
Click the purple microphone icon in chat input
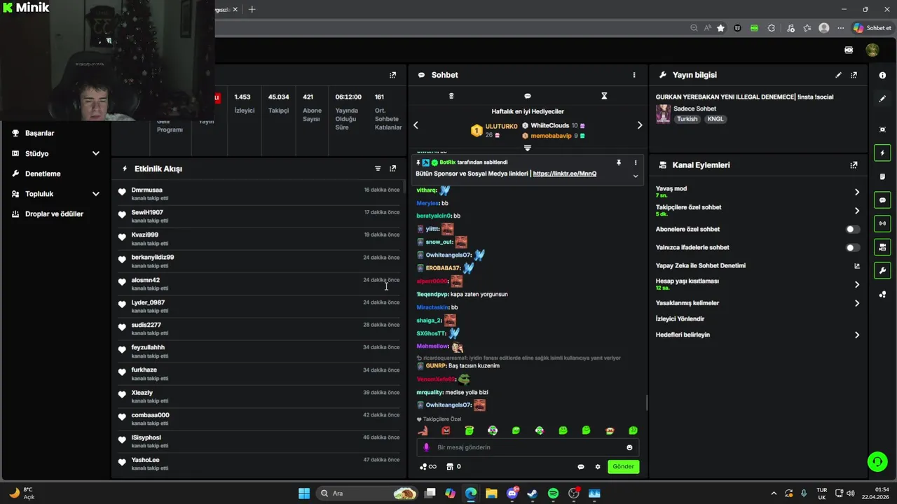pos(426,447)
